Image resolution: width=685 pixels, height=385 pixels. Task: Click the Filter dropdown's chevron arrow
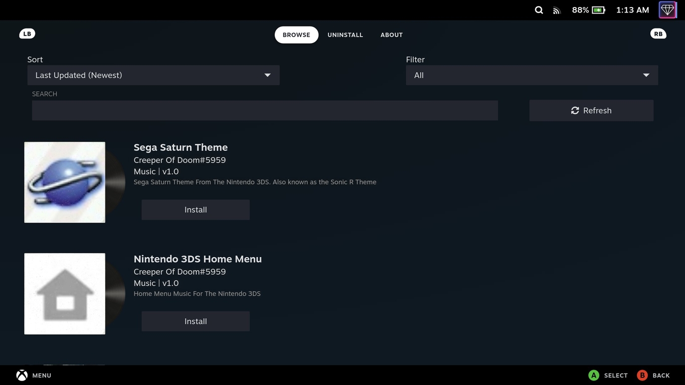(x=646, y=74)
